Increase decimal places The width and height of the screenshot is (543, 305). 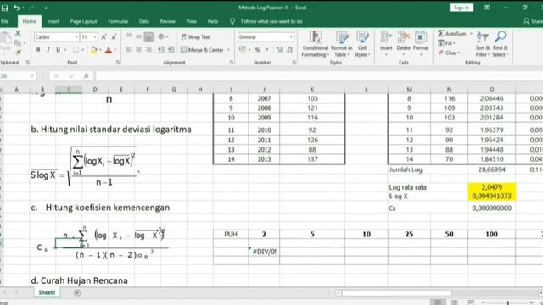point(279,50)
